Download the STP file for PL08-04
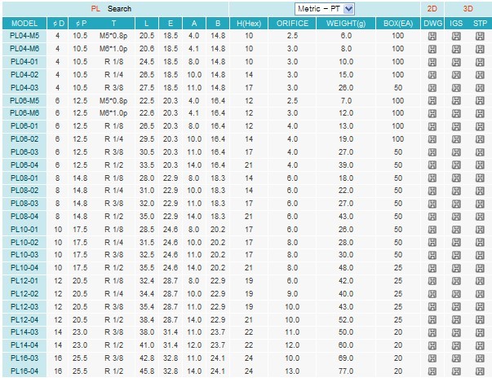The image size is (492, 382). point(478,216)
